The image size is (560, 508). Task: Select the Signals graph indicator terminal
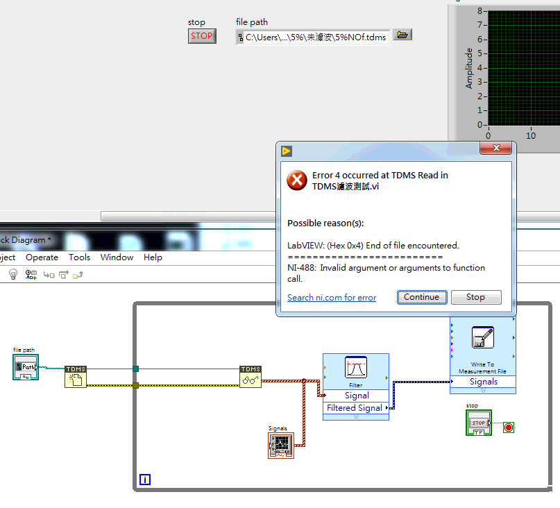pyautogui.click(x=281, y=446)
